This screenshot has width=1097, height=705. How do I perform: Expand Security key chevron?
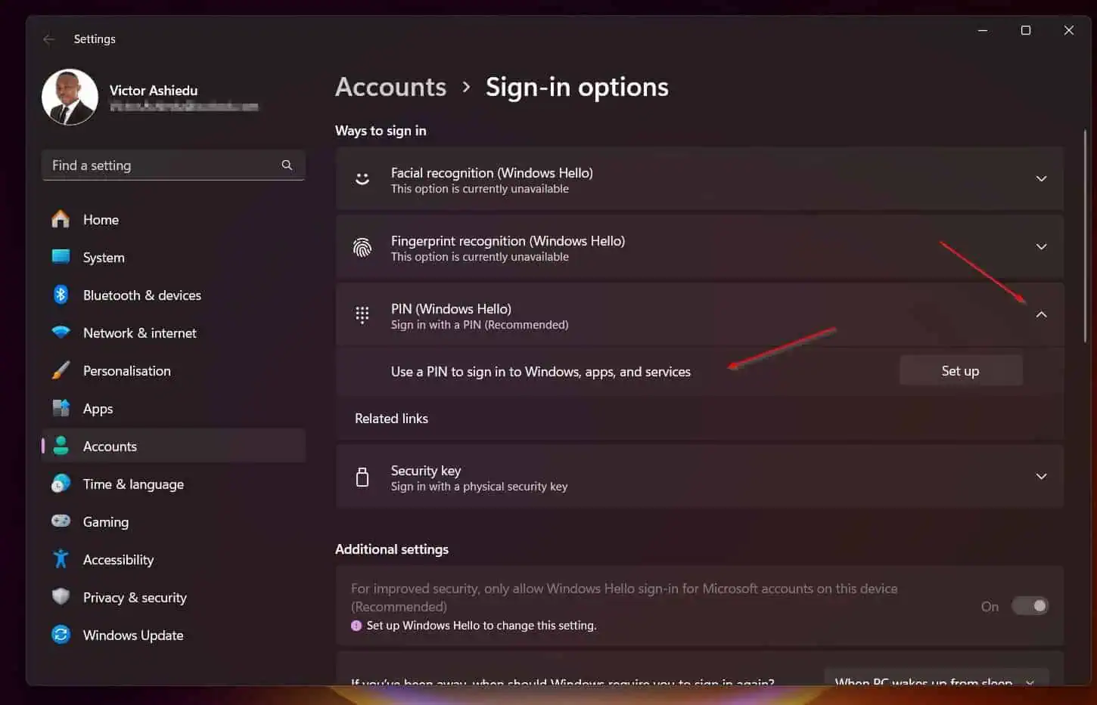pos(1041,477)
